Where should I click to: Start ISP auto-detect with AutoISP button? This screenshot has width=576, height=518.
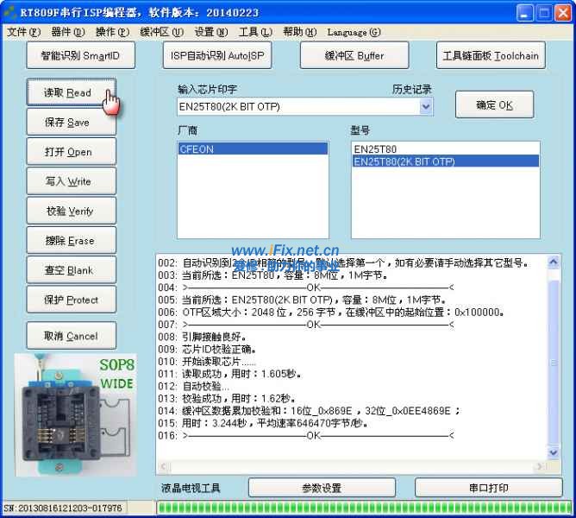[x=216, y=55]
